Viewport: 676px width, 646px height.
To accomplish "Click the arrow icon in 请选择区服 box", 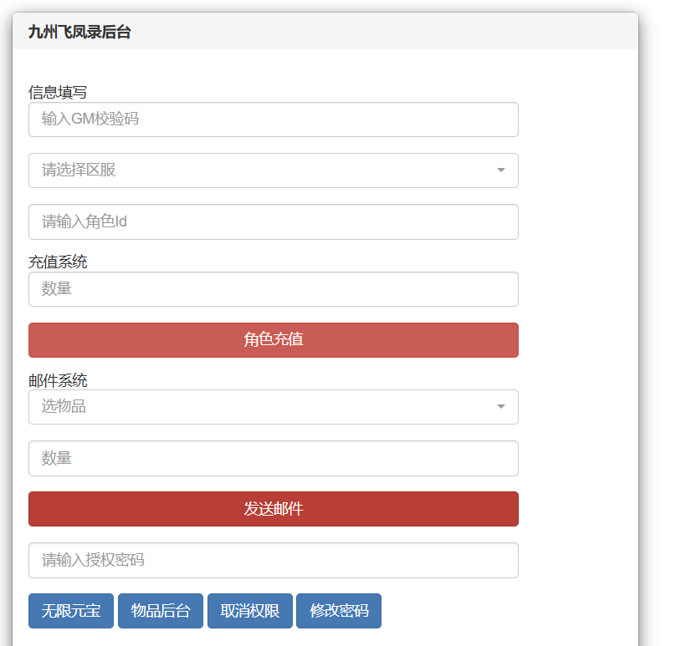I will click(501, 170).
